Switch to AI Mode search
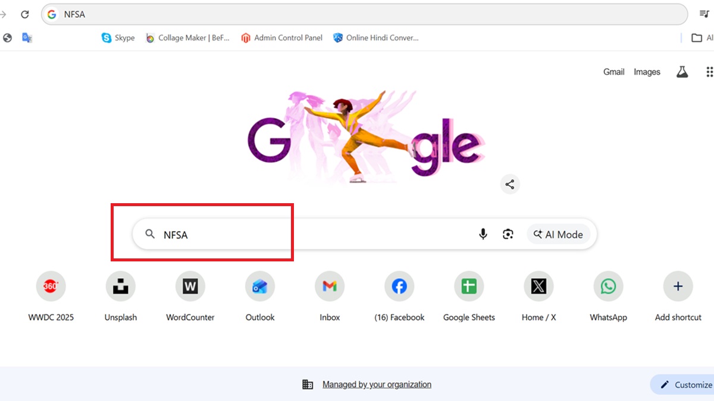 (x=558, y=235)
